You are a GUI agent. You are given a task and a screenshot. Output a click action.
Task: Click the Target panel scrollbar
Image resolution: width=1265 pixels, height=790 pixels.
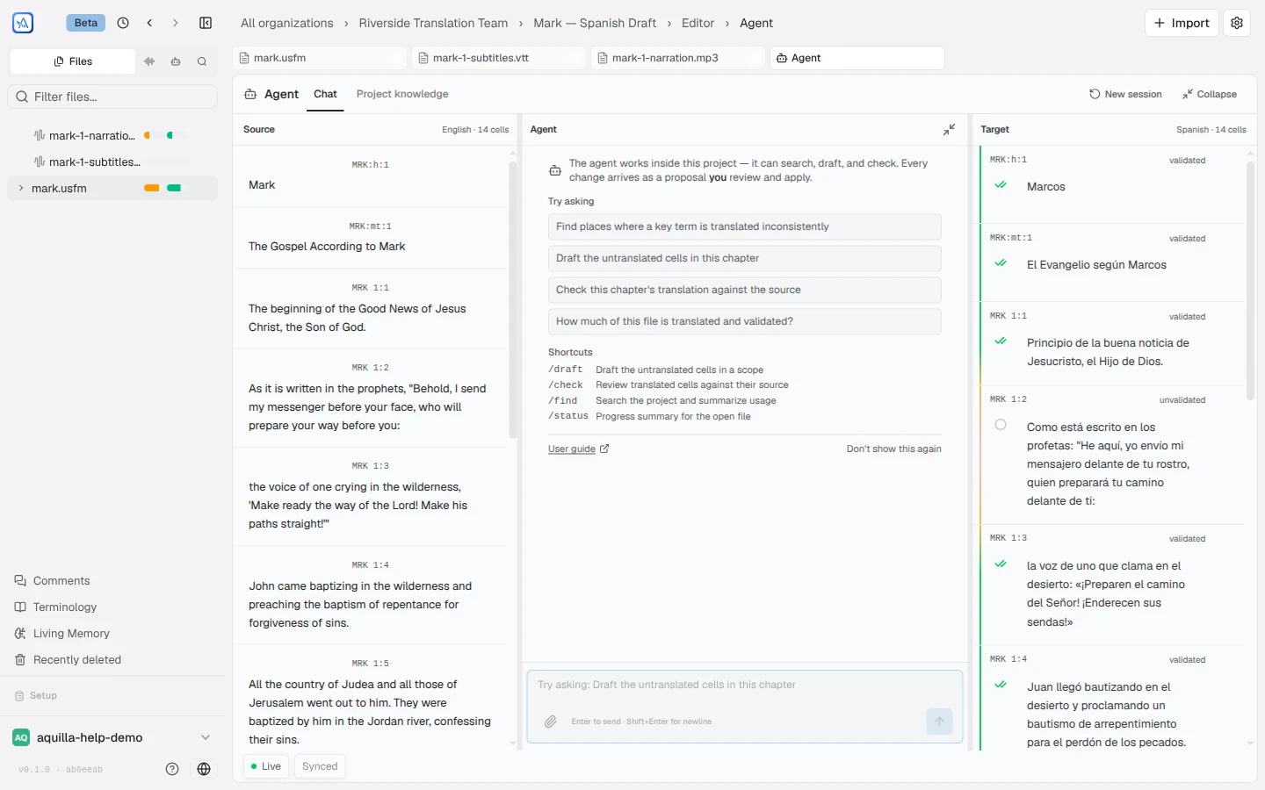(x=1250, y=281)
